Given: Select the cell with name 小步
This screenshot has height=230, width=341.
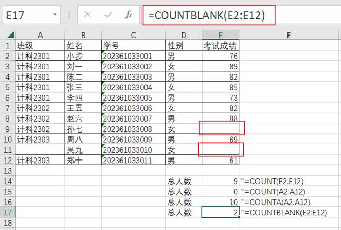Looking at the screenshot, I should [x=82, y=56].
